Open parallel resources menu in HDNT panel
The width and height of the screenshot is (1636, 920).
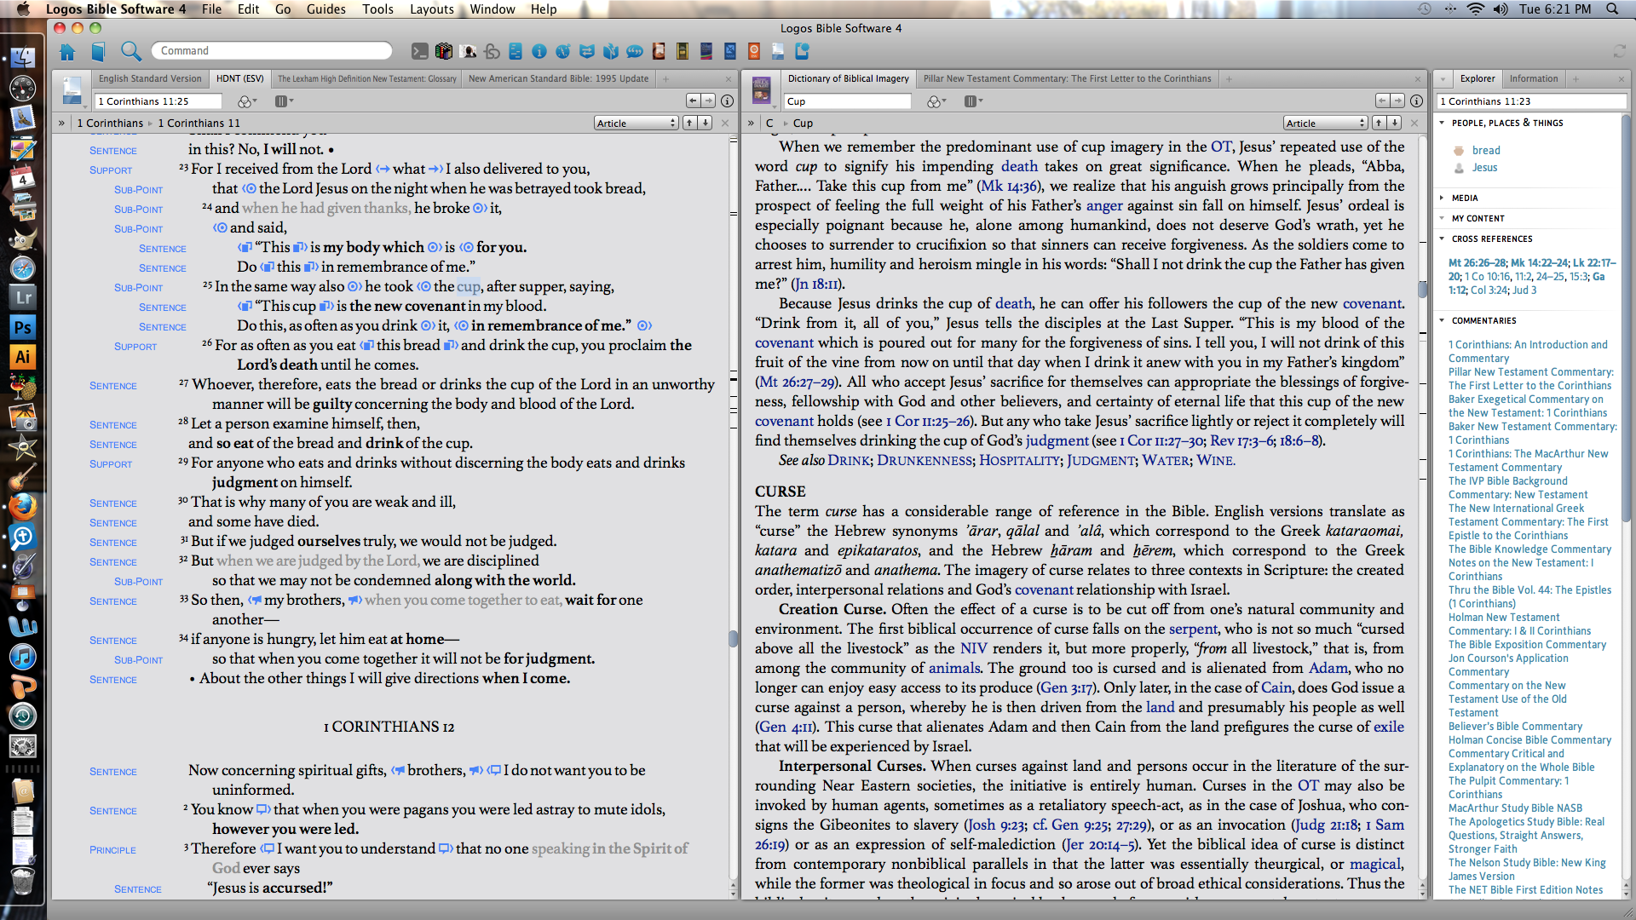tap(284, 101)
